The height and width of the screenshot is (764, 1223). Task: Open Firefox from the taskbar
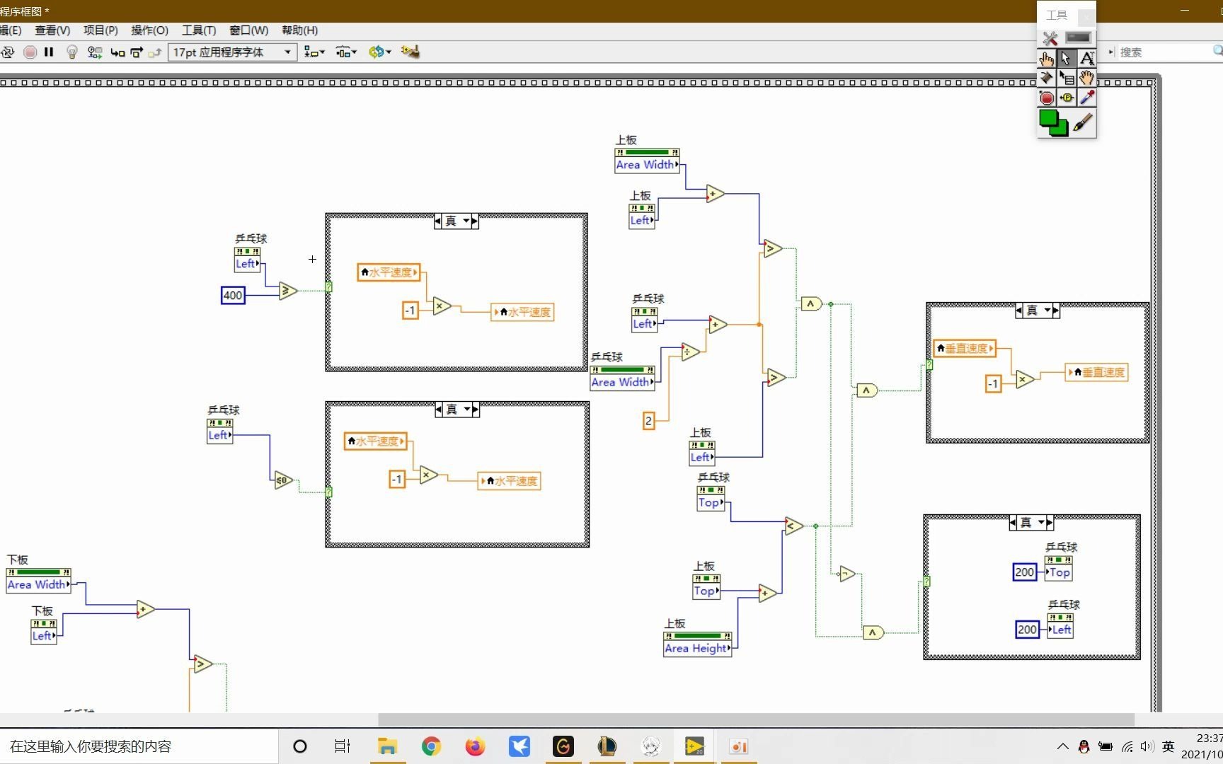[x=475, y=746]
